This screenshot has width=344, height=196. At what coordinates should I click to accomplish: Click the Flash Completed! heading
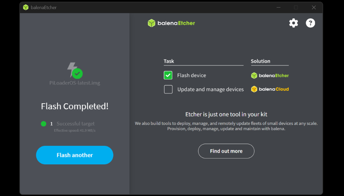[75, 106]
